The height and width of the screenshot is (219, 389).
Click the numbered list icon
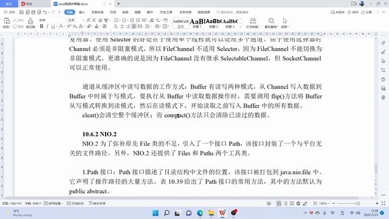coord(124,20)
